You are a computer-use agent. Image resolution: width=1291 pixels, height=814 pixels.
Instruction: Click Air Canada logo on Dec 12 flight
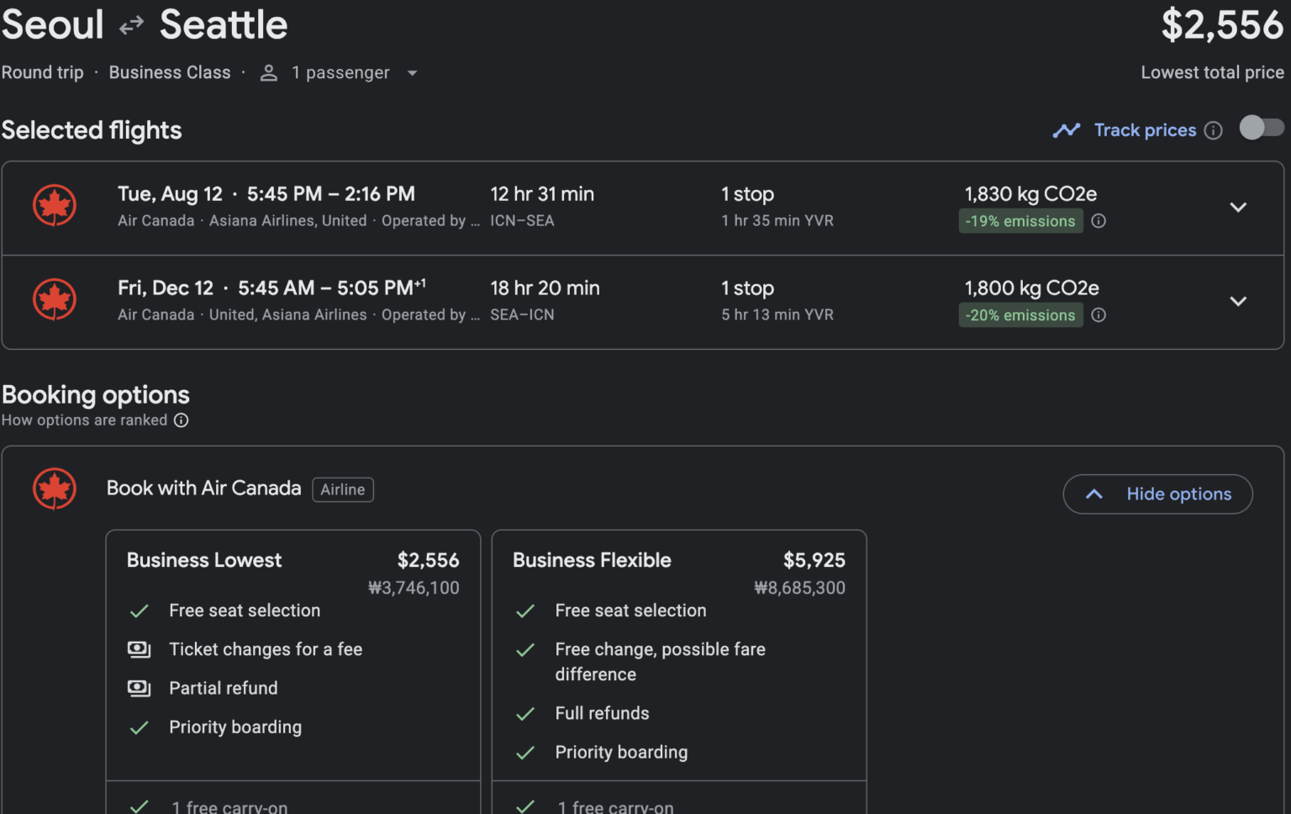pyautogui.click(x=55, y=300)
